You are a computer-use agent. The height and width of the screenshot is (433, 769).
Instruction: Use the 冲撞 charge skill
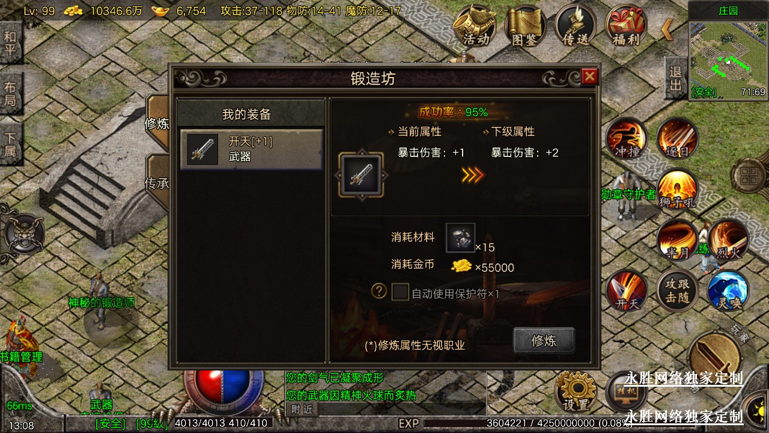[626, 138]
